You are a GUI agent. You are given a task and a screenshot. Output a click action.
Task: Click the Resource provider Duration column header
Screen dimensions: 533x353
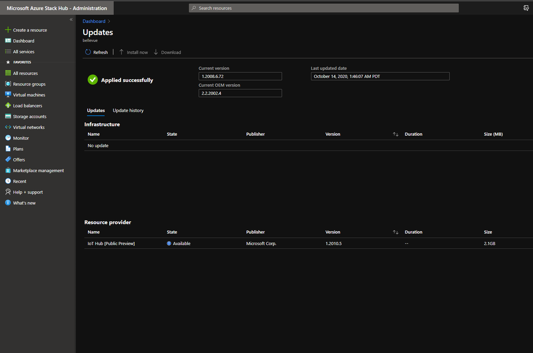click(413, 232)
